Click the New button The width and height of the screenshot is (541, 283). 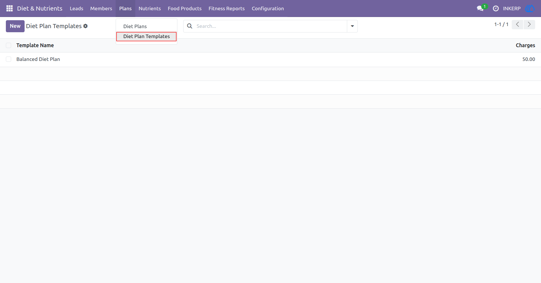tap(15, 26)
